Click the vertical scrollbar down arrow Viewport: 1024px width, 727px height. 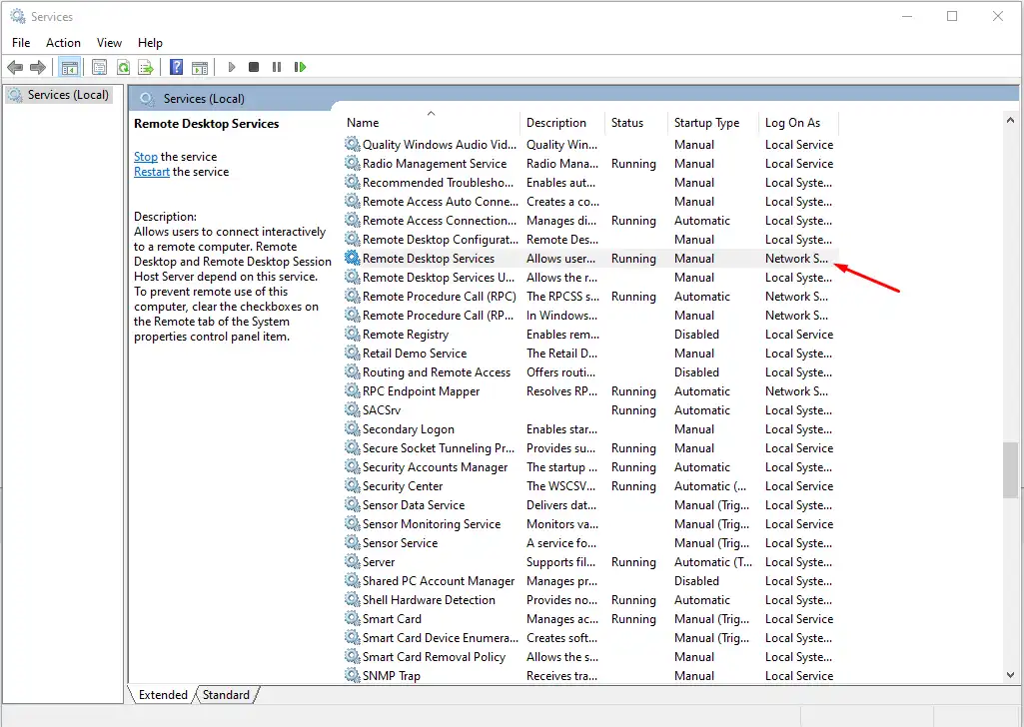coord(1011,675)
